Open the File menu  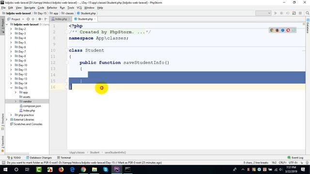tap(3, 8)
